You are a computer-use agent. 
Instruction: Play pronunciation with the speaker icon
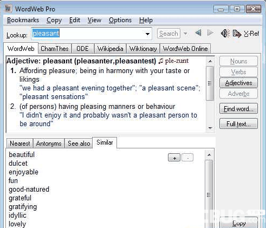[225, 33]
